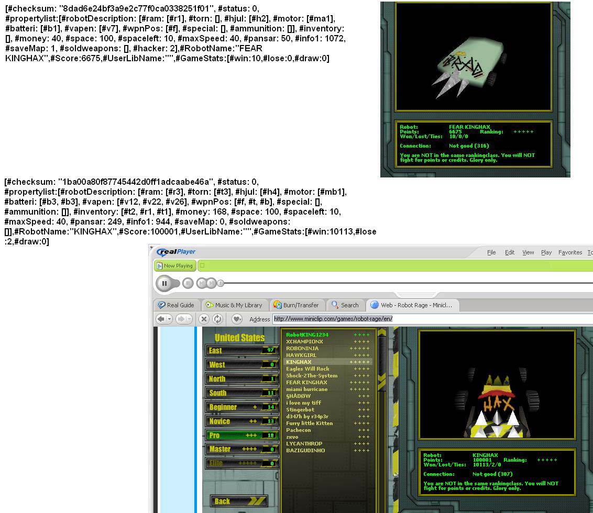Select player Pachecon
The image size is (593, 513).
tap(327, 430)
